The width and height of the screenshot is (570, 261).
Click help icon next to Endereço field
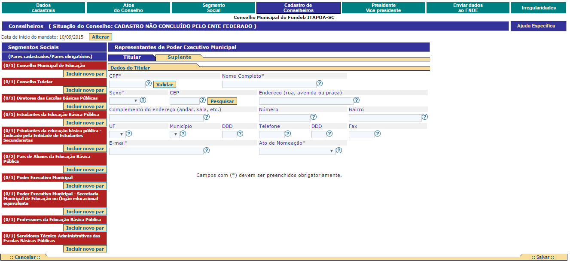[x=357, y=100]
